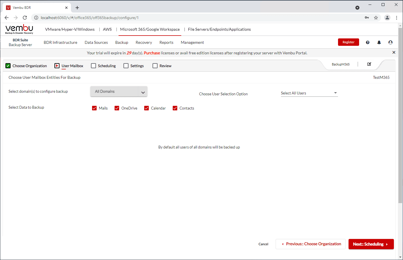Open the help question mark icon
The width and height of the screenshot is (403, 260).
pyautogui.click(x=368, y=42)
